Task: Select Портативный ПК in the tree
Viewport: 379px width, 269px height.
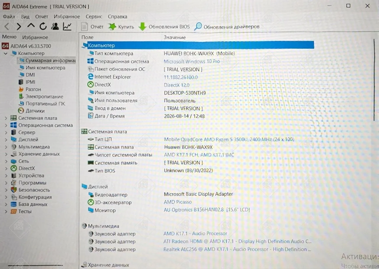Action: [42, 104]
